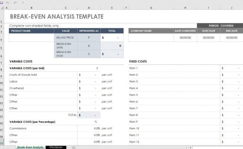Click the Start Date 00/00/00 cell
This screenshot has width=243, height=149.
tap(209, 37)
